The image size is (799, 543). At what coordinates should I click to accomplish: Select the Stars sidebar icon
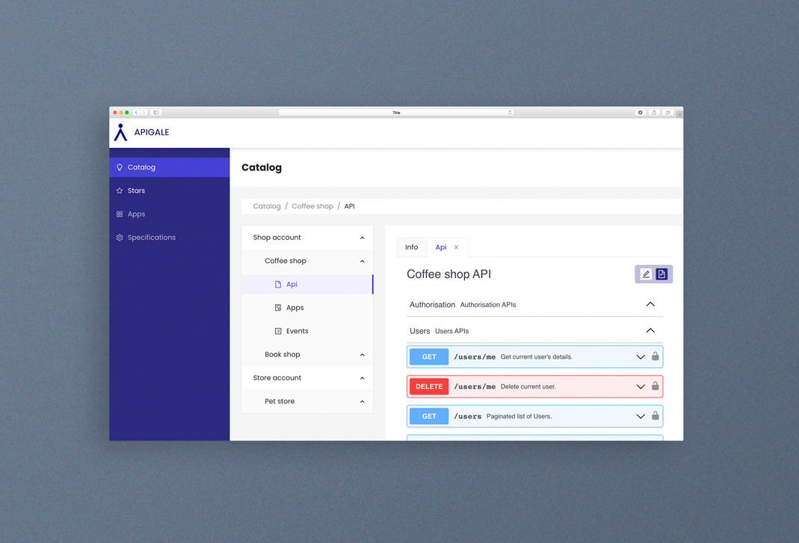[135, 190]
